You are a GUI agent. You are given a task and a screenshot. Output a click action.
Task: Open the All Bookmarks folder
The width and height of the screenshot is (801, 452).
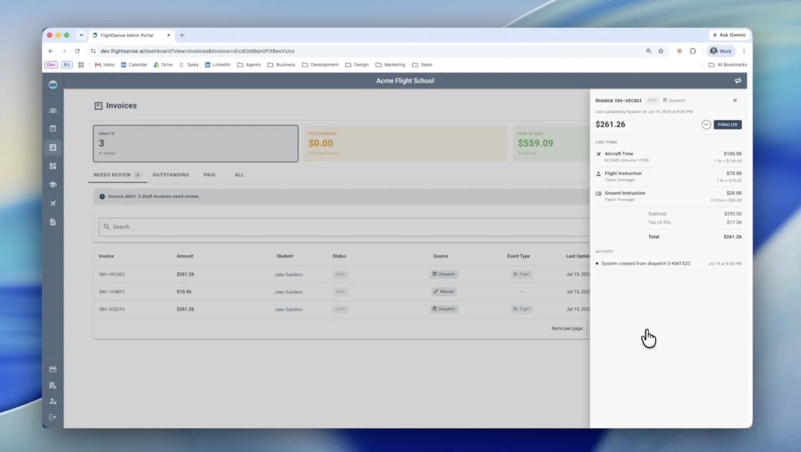pyautogui.click(x=728, y=65)
